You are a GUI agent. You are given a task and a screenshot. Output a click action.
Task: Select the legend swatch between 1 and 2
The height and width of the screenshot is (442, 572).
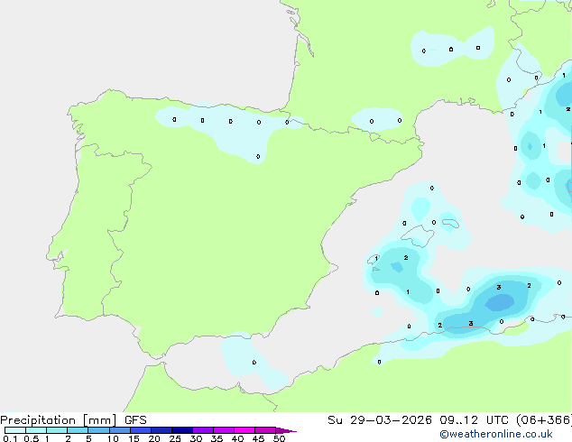coord(57,430)
